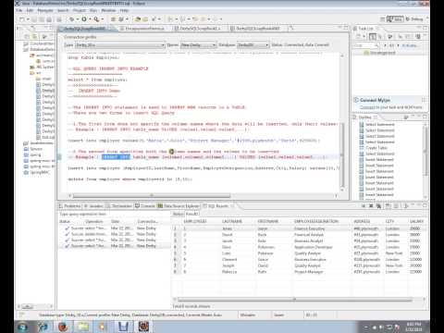Click the SALARY column header
The image size is (444, 333).
[416, 221]
